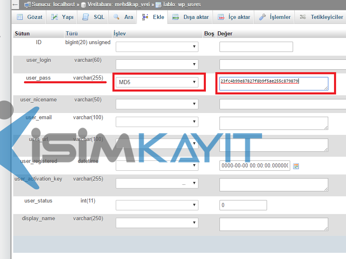Click the user_status value field
Screen dimensions: 346x259
(x=243, y=205)
